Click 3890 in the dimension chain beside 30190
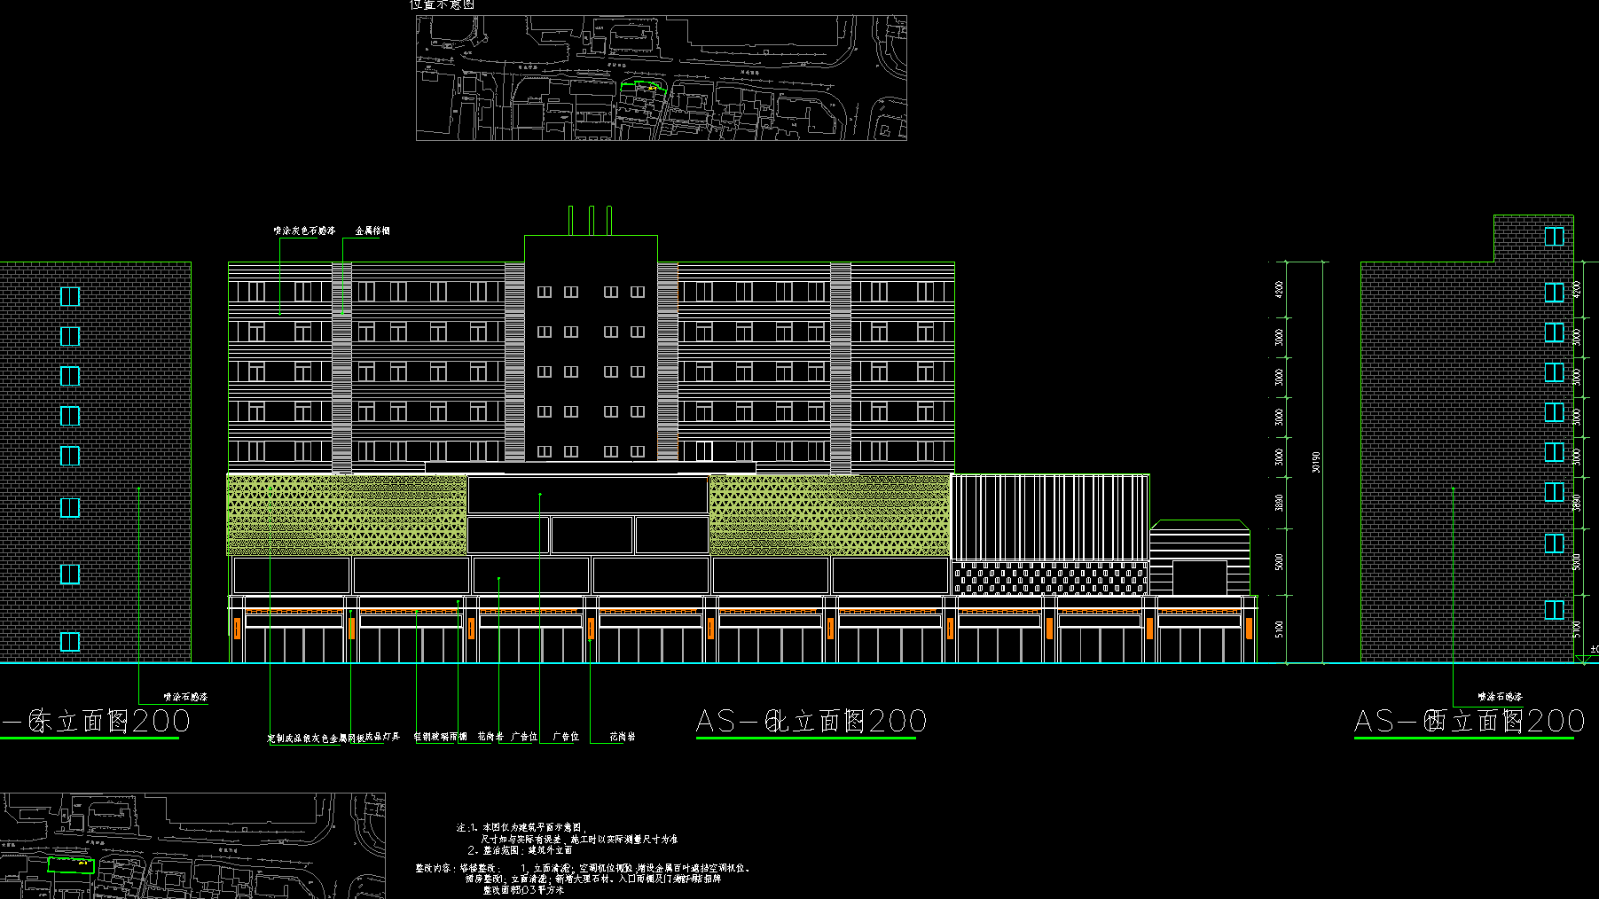The width and height of the screenshot is (1599, 899). coord(1279,503)
